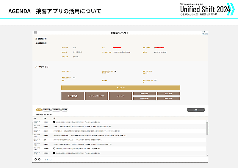Click the next page arrow icon
This screenshot has width=238, height=168.
coord(39,159)
